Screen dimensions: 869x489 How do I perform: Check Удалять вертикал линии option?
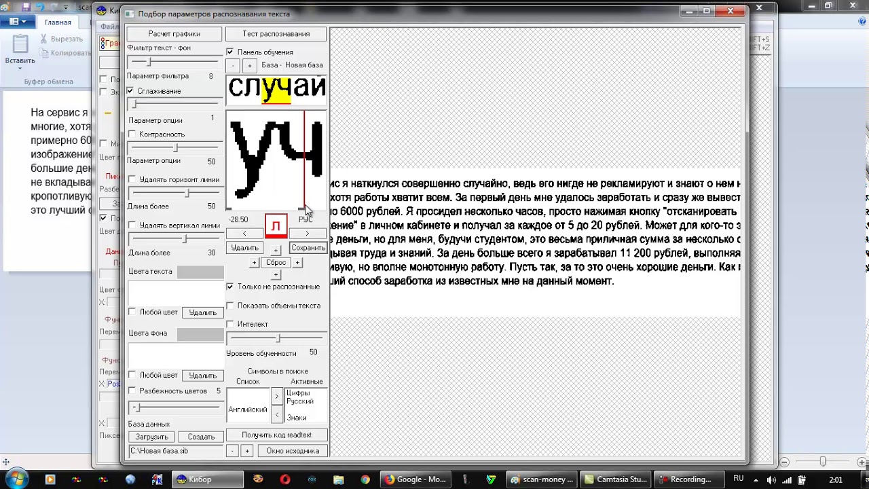coord(132,225)
